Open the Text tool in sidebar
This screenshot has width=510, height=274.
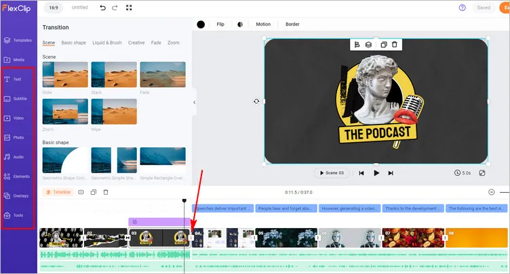[x=12, y=79]
